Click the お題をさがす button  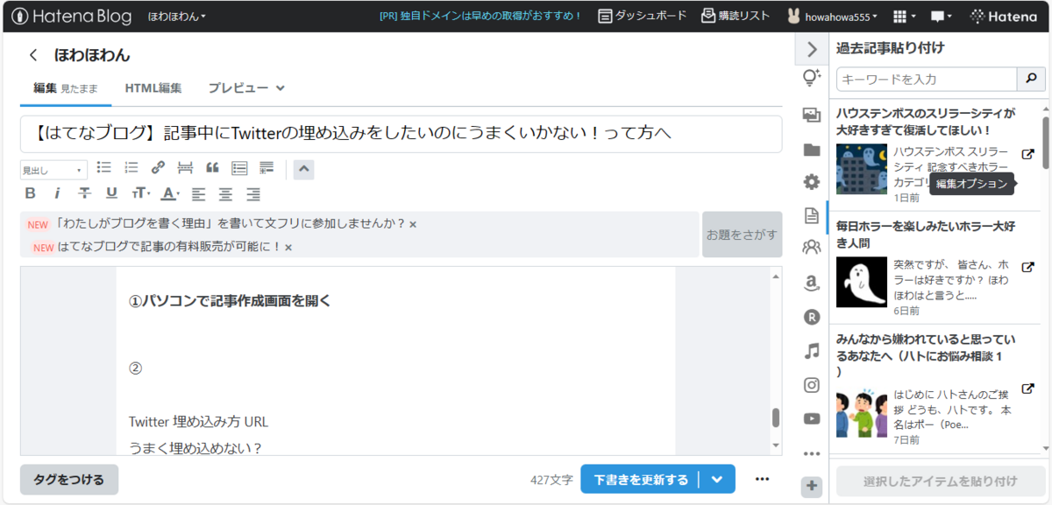tap(742, 234)
